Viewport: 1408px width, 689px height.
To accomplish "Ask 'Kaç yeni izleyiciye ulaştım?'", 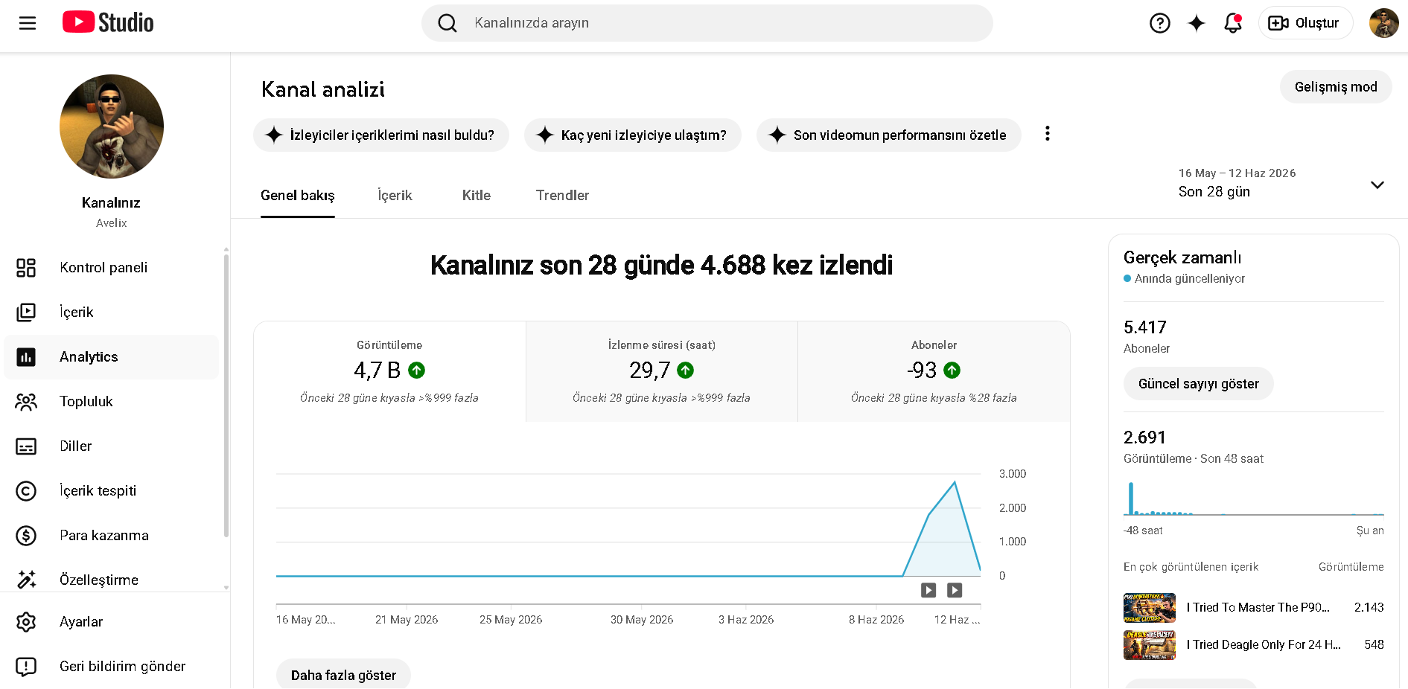I will pyautogui.click(x=633, y=135).
